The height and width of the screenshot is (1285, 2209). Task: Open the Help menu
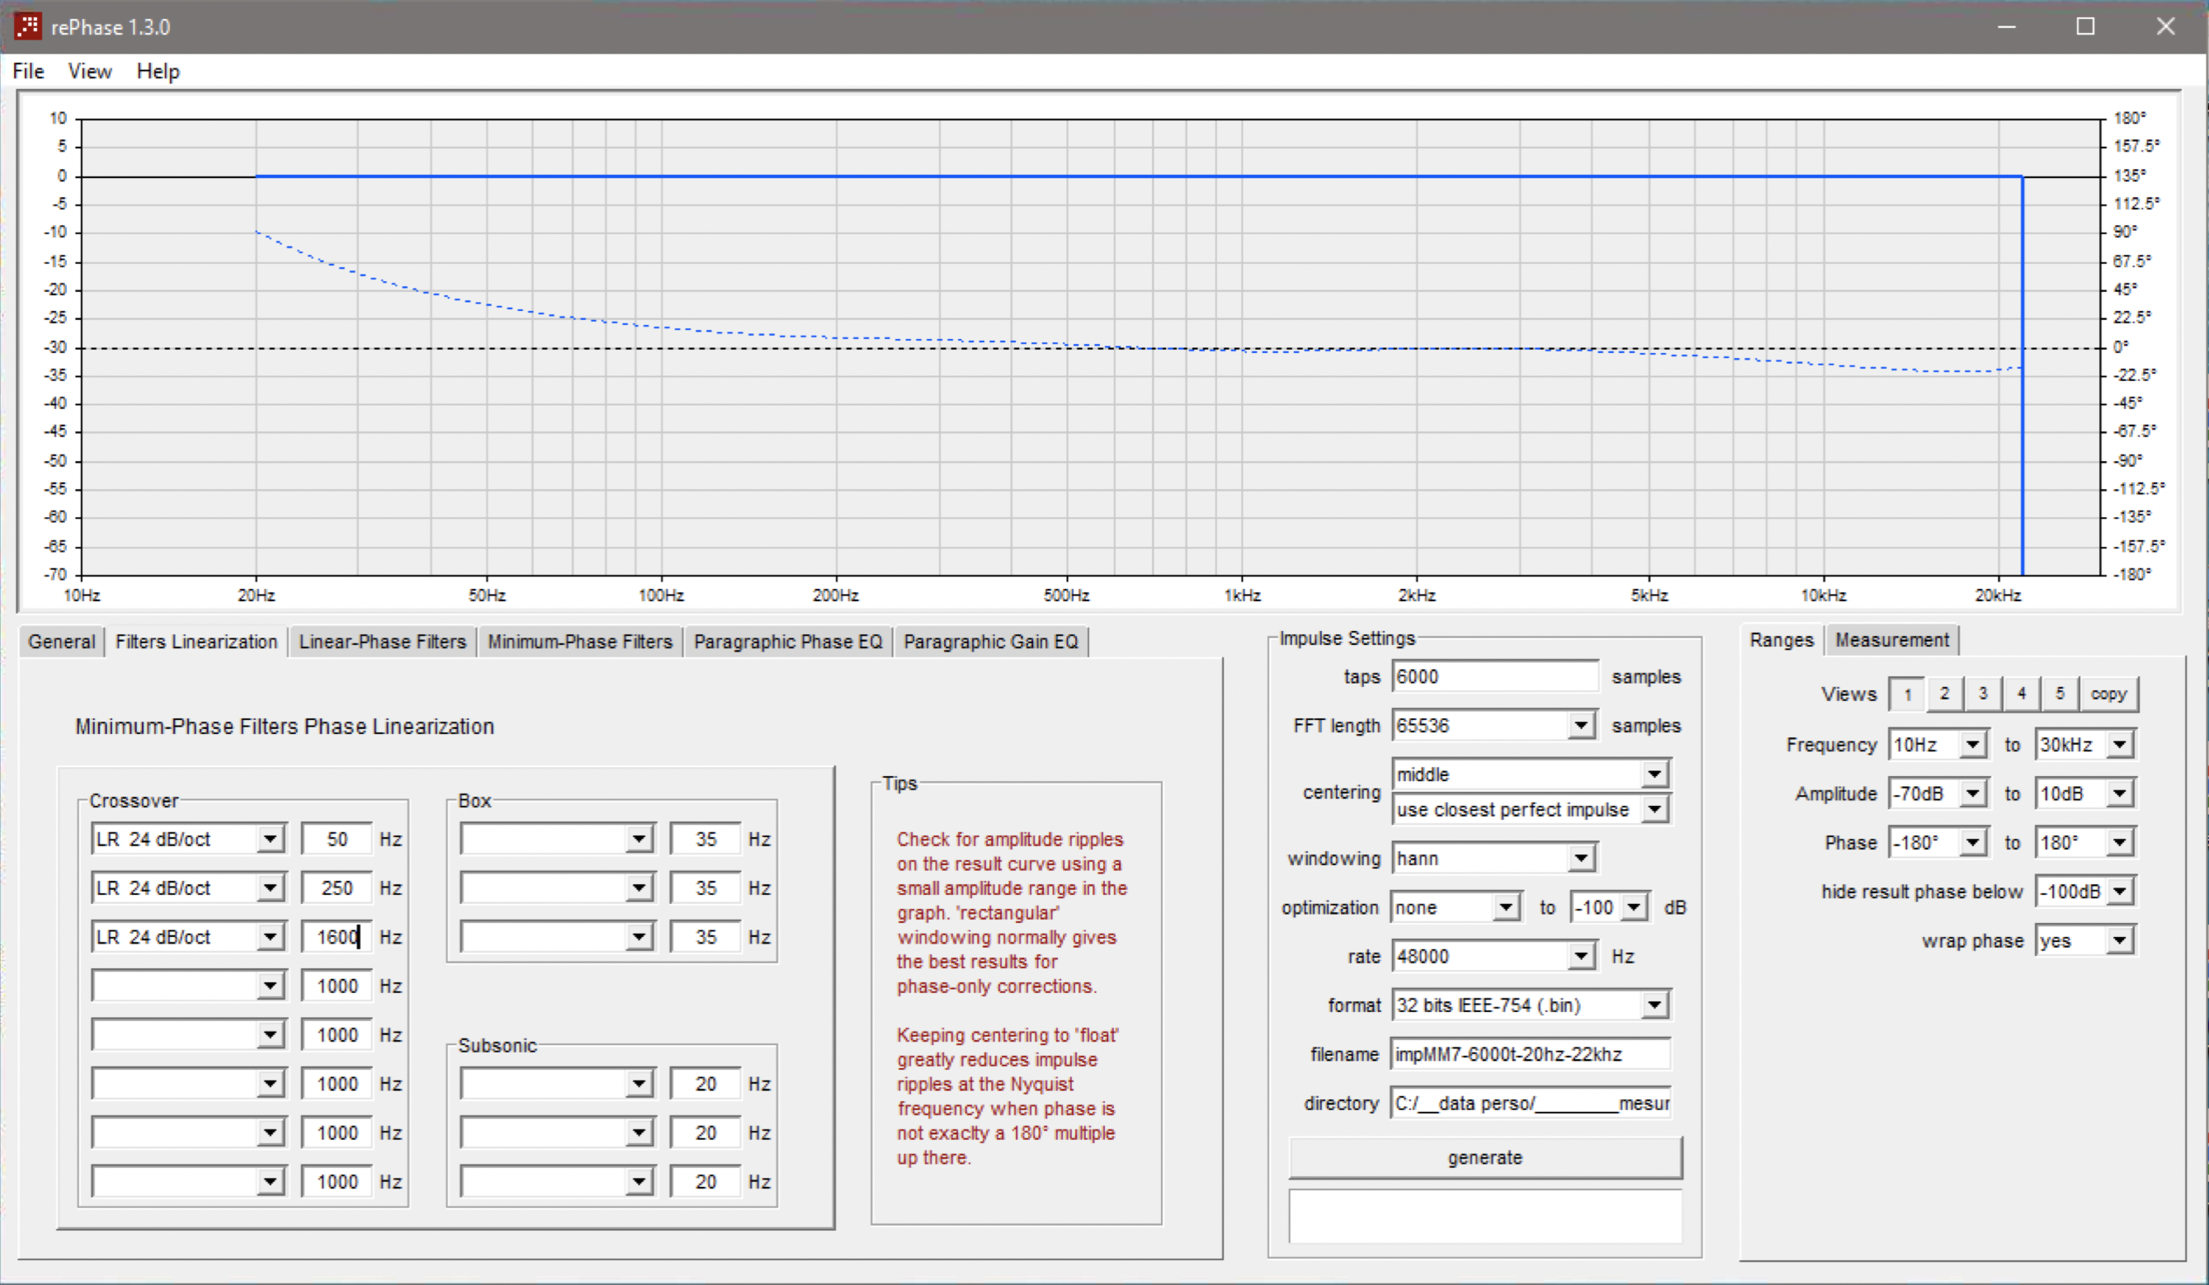pos(158,71)
